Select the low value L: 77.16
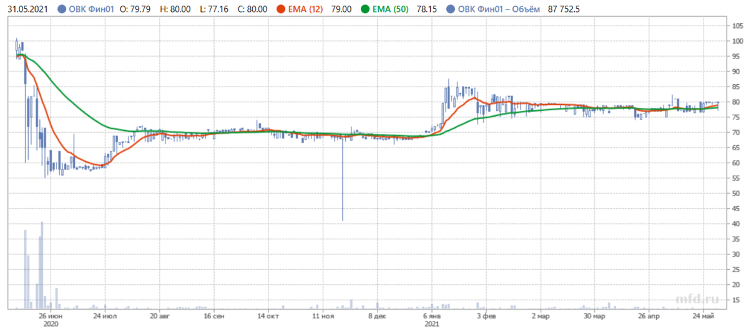 click(x=215, y=9)
